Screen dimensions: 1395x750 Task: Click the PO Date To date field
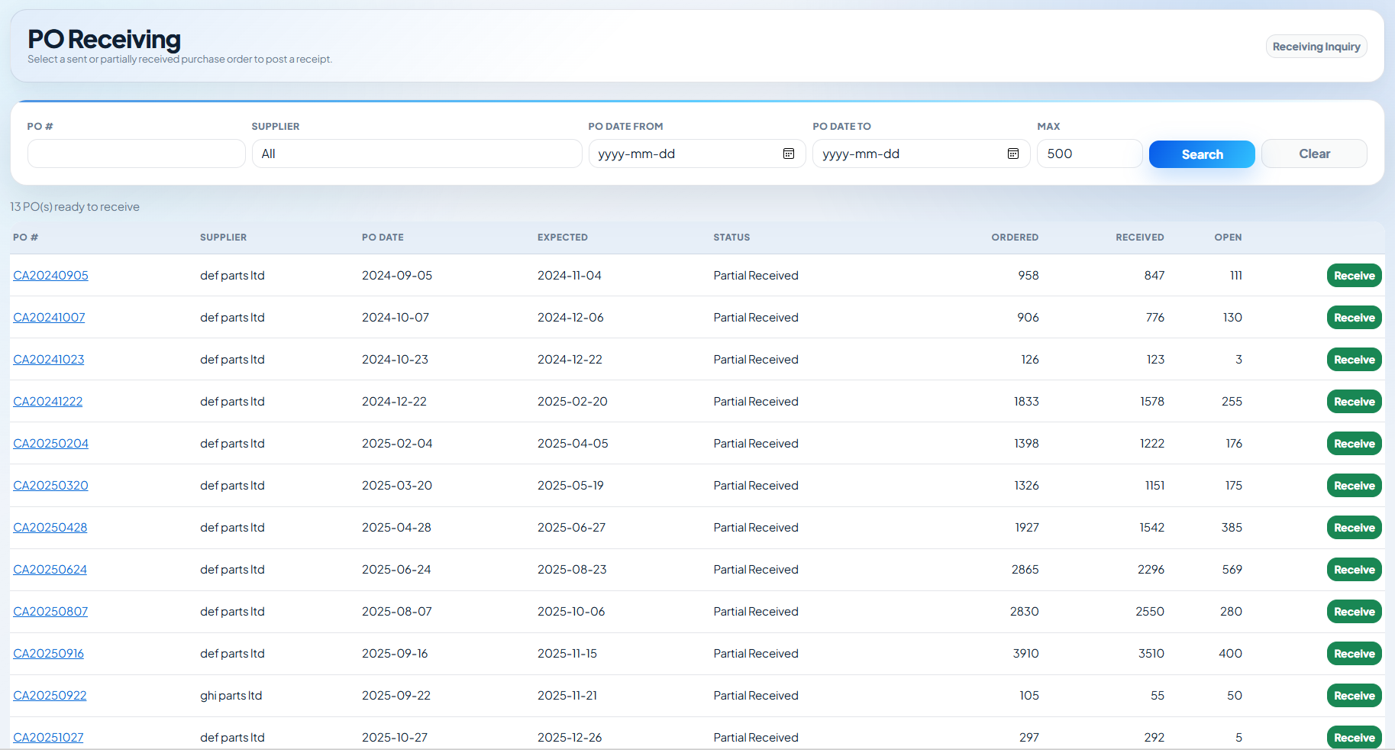(x=922, y=154)
